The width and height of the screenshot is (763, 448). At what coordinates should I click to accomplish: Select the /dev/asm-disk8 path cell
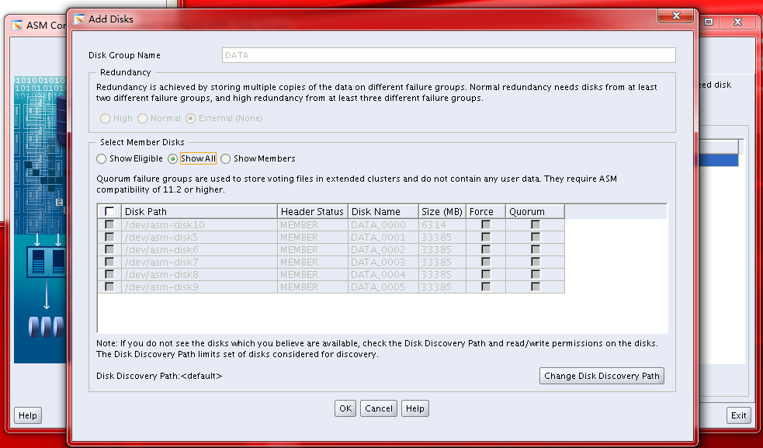pyautogui.click(x=199, y=274)
